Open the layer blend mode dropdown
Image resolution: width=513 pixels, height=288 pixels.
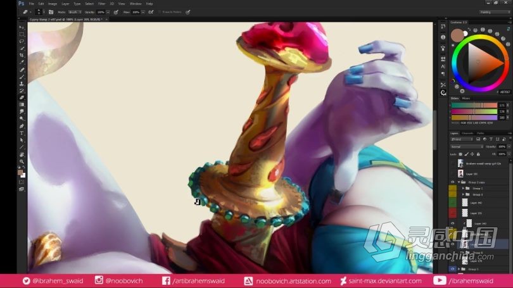[467, 147]
